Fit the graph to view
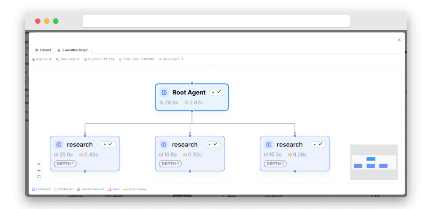Screen dimensions: 432x209 coord(39,177)
